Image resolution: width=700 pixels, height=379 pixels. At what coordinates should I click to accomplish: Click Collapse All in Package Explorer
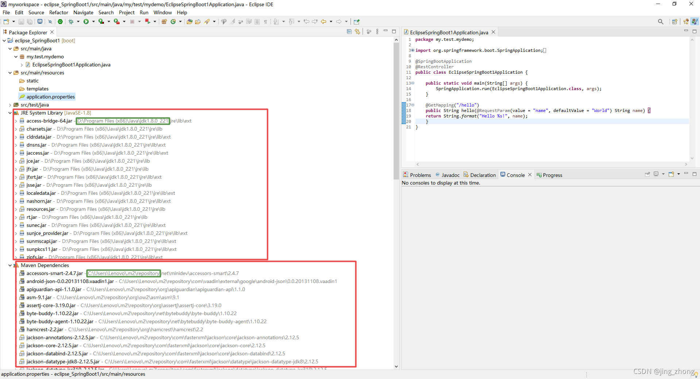coord(349,32)
